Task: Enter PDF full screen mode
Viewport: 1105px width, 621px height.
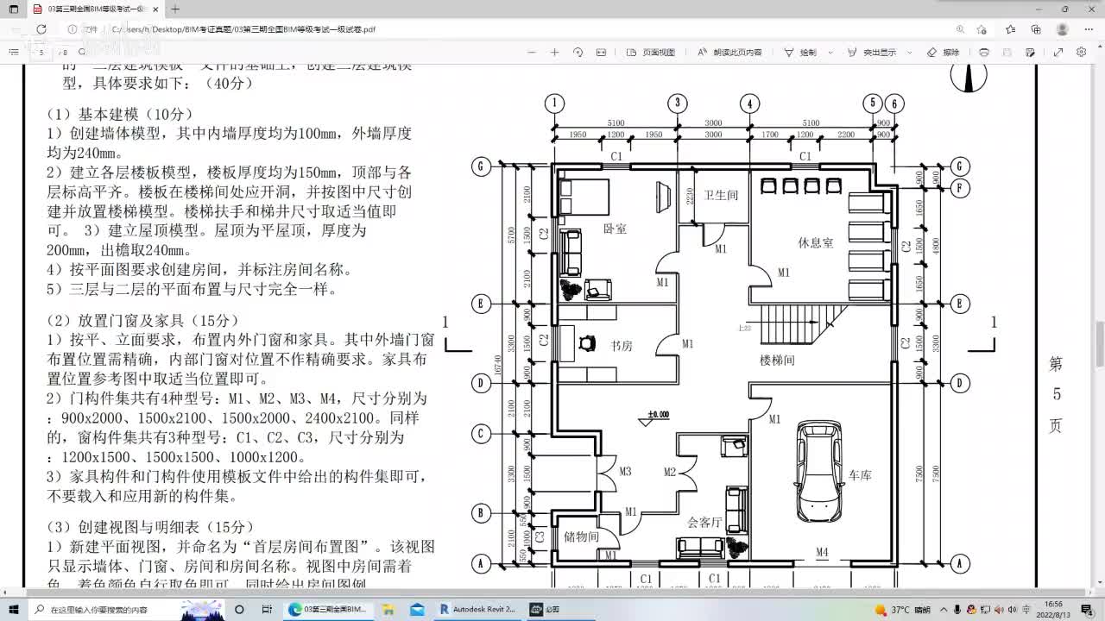Action: tap(1058, 52)
